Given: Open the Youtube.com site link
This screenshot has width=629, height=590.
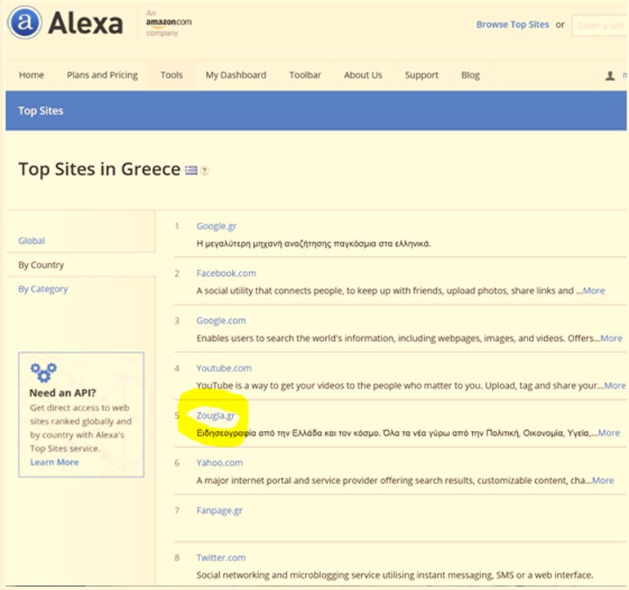Looking at the screenshot, I should click(x=224, y=368).
